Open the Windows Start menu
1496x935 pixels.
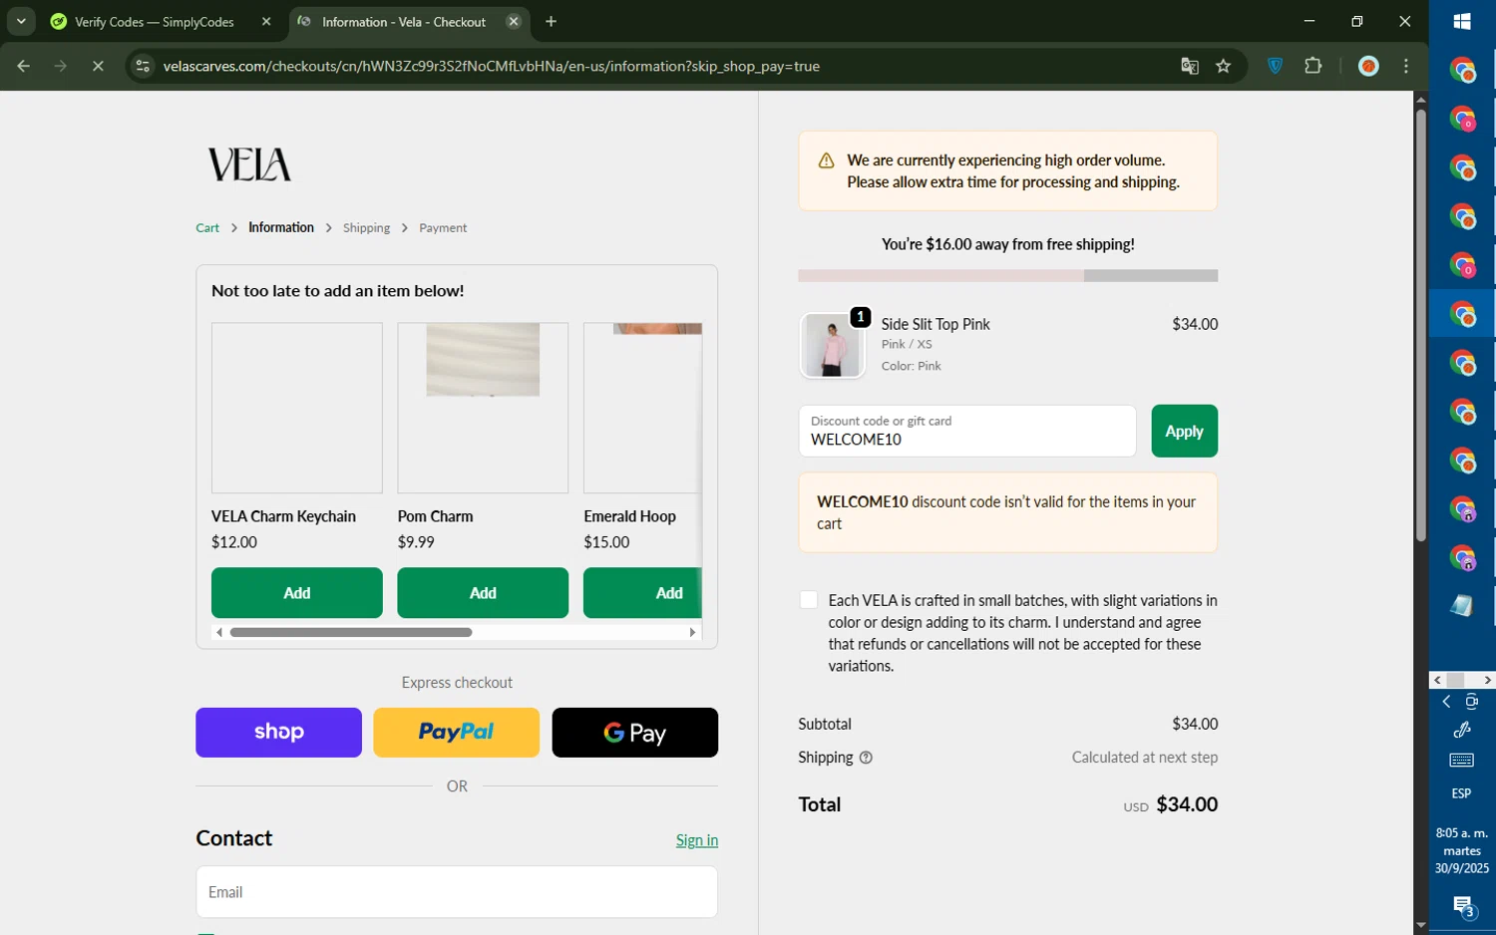click(x=1462, y=22)
